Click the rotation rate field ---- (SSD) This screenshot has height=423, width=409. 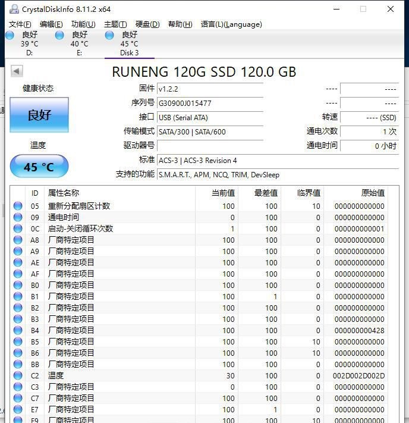[369, 117]
